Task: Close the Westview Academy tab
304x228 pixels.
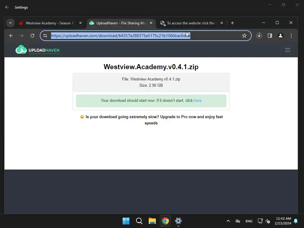Action: (x=80, y=23)
